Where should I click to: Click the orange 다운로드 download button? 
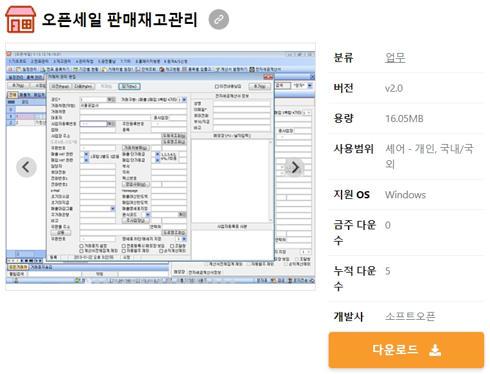pos(406,349)
